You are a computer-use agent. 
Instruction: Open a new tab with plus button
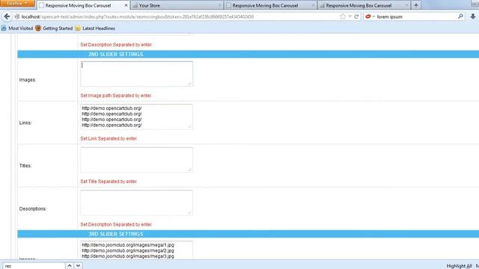(416, 5)
